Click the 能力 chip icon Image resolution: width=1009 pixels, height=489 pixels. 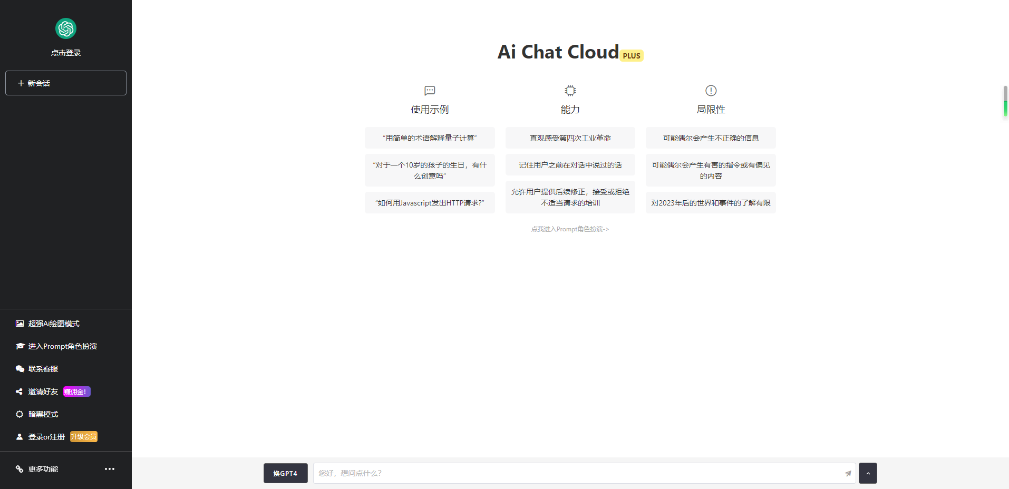[570, 91]
